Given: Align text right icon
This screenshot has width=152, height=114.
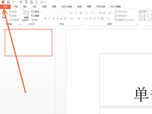Looking at the screenshot, I should tap(94, 18).
